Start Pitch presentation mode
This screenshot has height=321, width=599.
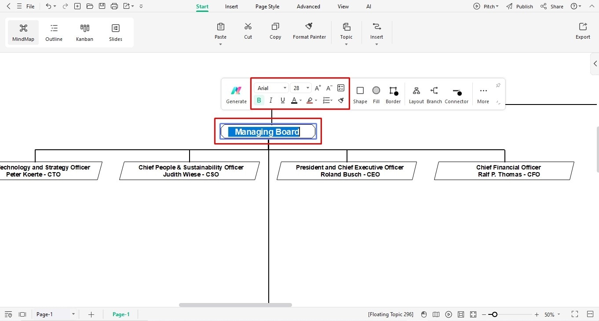pos(486,7)
